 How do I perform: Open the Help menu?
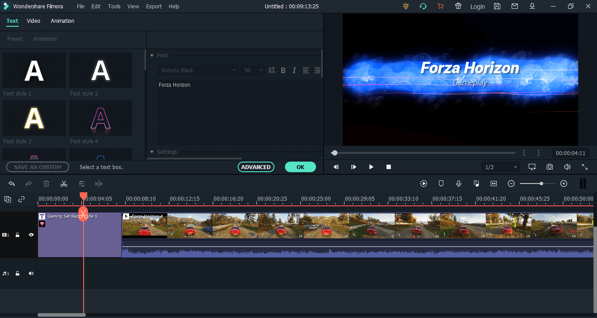click(x=174, y=6)
